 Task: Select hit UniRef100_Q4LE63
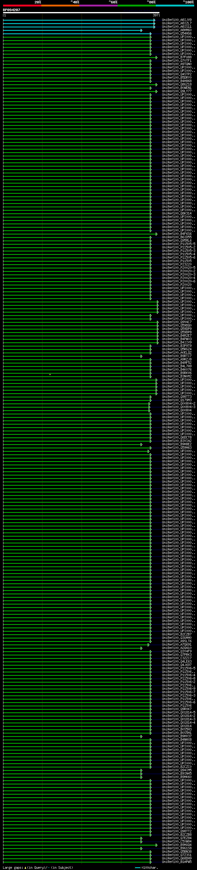tap(177, 661)
